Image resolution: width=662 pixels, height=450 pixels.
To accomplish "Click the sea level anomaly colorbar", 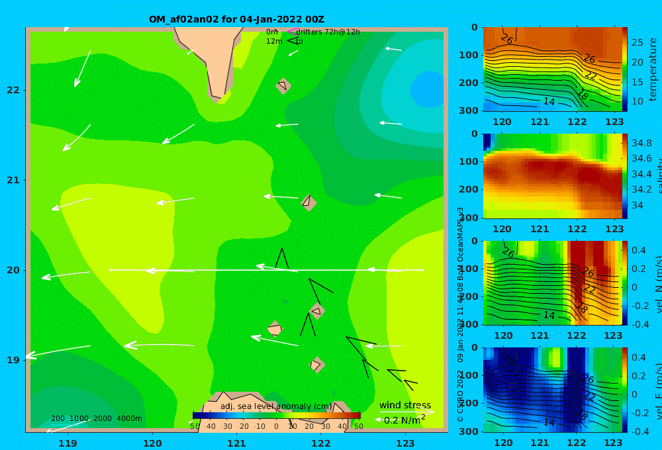I will point(277,416).
